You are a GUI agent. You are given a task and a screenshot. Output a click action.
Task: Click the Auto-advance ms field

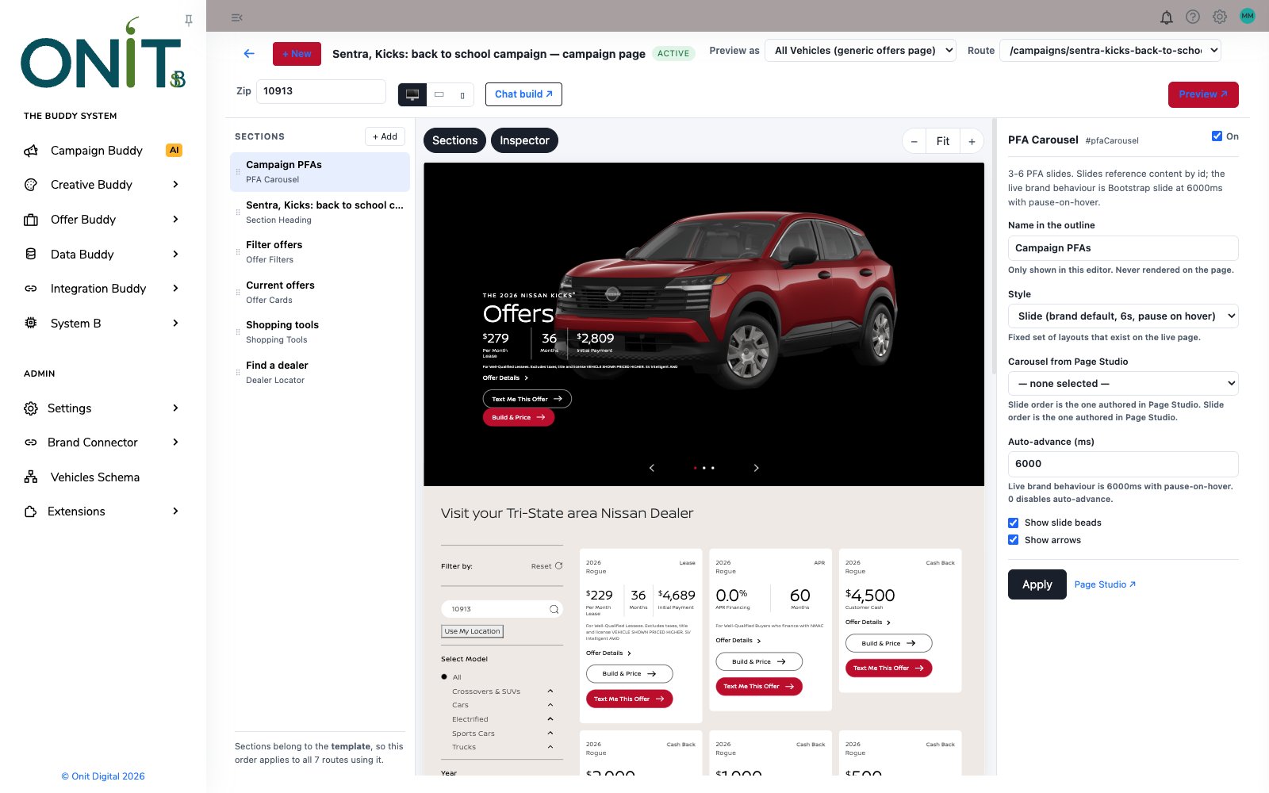[1123, 464]
